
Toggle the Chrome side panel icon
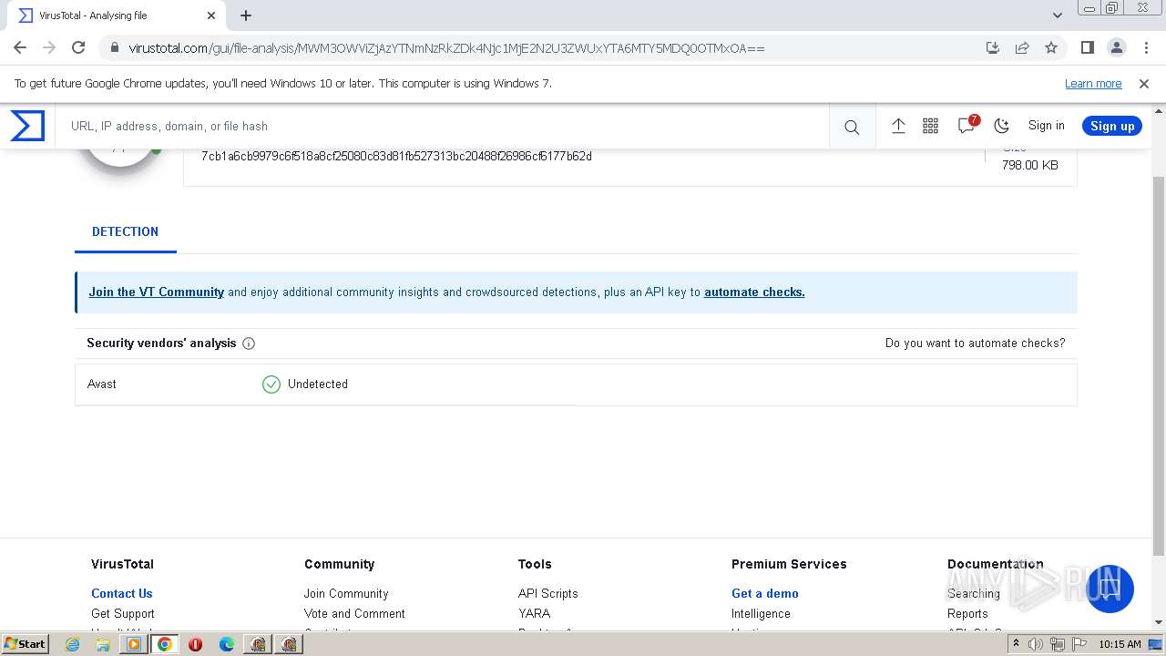click(1087, 47)
